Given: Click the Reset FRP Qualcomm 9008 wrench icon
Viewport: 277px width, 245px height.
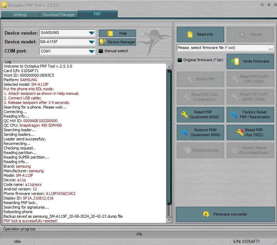Looking at the screenshot, I should point(185,114).
